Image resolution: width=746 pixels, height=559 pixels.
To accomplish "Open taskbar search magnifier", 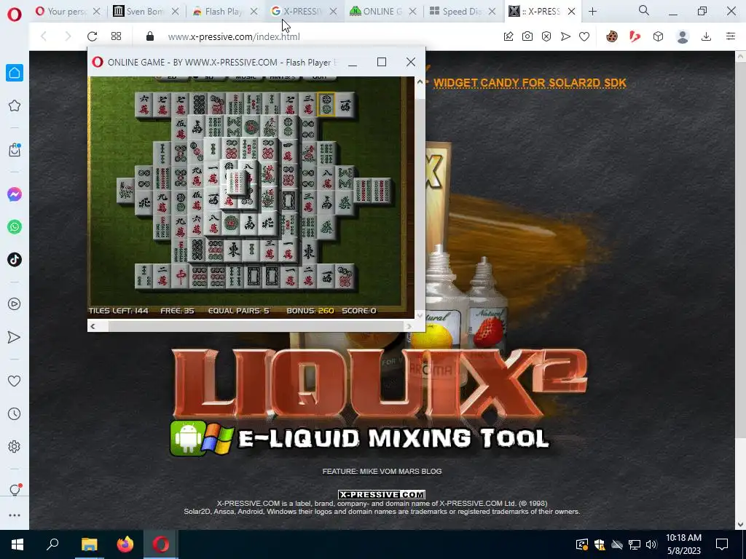I will (52, 544).
